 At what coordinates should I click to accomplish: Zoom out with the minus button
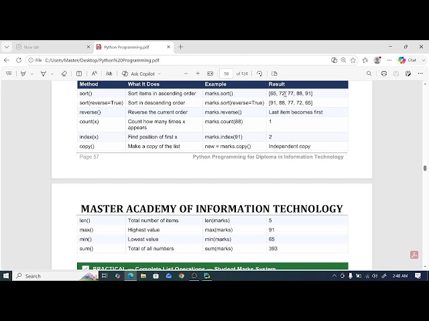click(x=186, y=74)
